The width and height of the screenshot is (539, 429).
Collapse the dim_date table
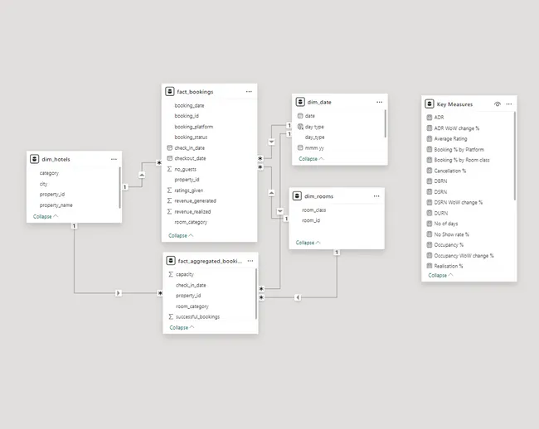(311, 159)
